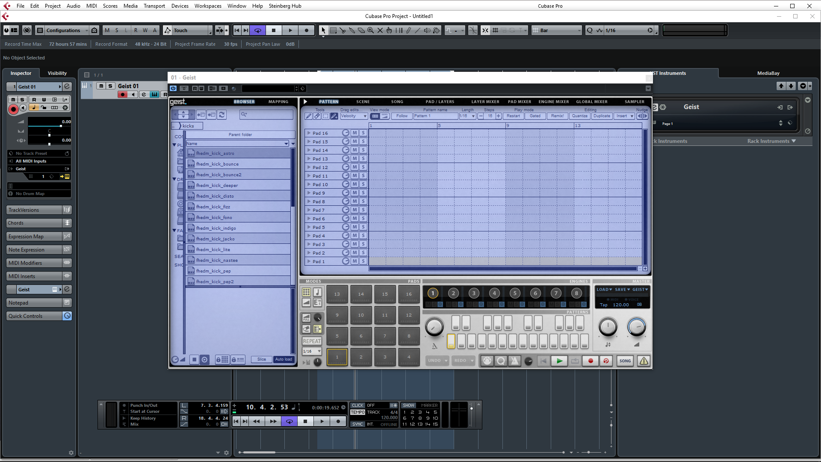The width and height of the screenshot is (821, 462).
Task: Select the Zoom magnifier tool
Action: pos(371,30)
